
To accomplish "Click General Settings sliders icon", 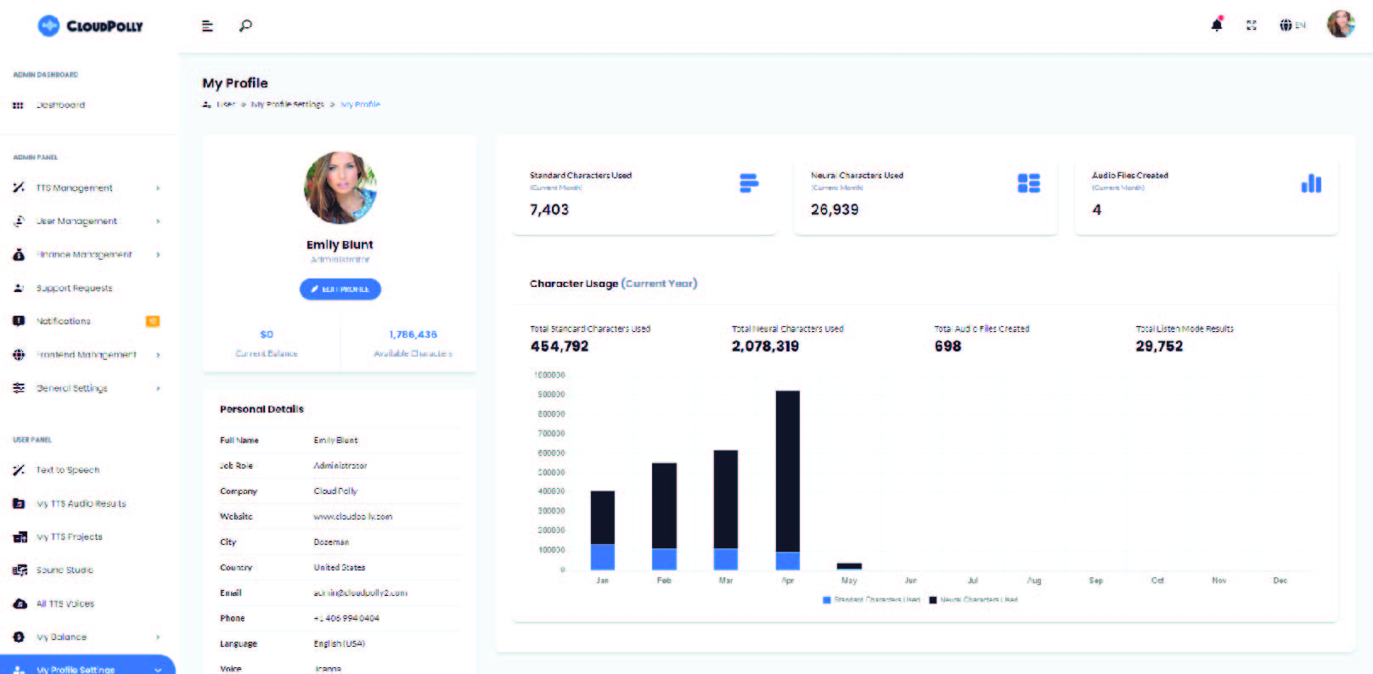I will point(19,388).
